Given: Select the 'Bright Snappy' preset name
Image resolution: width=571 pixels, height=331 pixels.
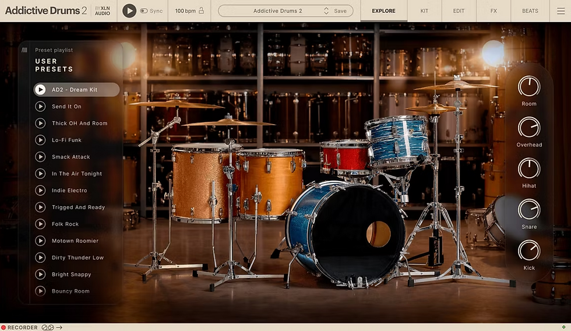Looking at the screenshot, I should tap(71, 274).
